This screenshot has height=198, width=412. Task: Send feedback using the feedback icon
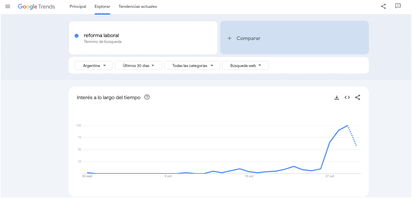tap(398, 6)
